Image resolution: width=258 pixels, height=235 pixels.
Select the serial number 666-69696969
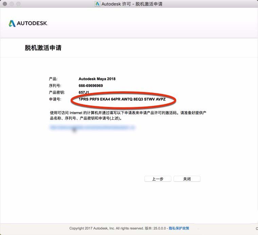point(91,86)
